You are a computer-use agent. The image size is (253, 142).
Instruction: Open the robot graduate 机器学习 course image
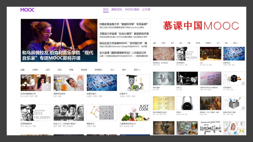pos(135,83)
